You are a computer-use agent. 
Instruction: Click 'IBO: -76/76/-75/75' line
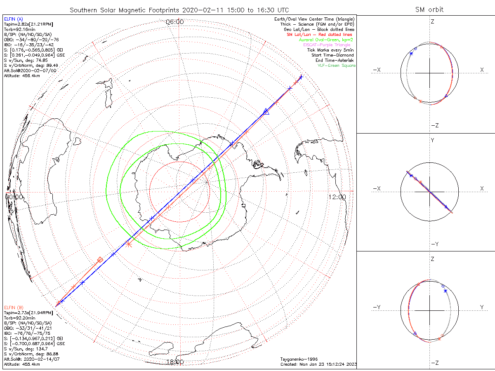click(x=27, y=333)
